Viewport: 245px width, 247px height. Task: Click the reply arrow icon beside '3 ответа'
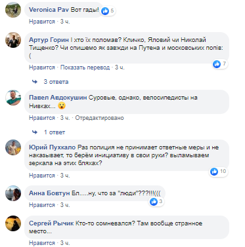pyautogui.click(x=35, y=82)
